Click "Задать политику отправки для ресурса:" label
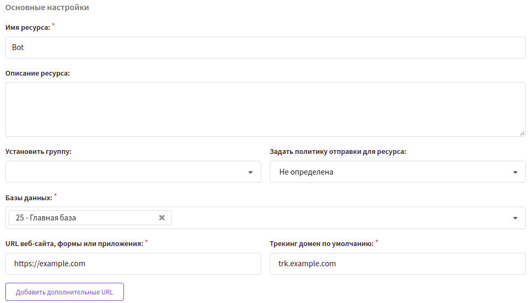This screenshot has width=531, height=303. click(x=338, y=151)
